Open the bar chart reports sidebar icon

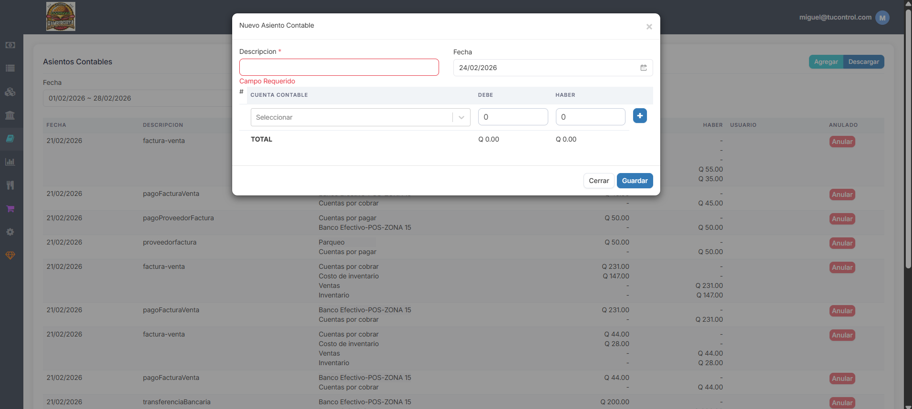coord(10,162)
